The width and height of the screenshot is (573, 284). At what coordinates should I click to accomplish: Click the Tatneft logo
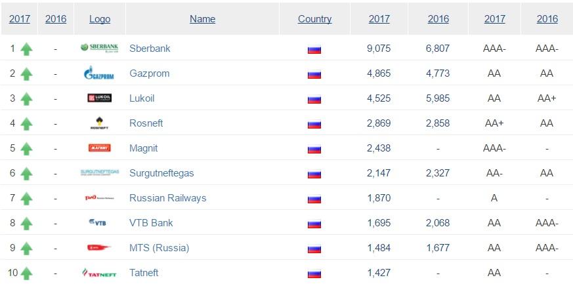[99, 272]
